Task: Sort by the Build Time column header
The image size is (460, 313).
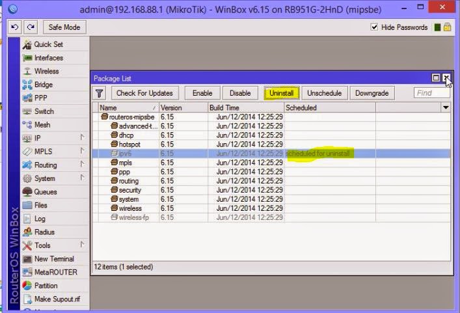Action: (x=246, y=107)
